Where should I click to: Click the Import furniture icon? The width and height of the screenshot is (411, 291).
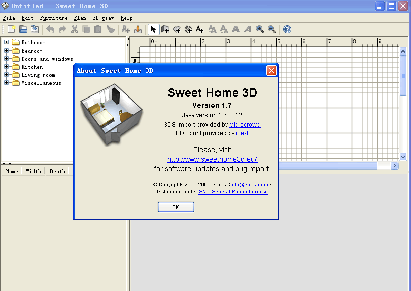point(138,29)
